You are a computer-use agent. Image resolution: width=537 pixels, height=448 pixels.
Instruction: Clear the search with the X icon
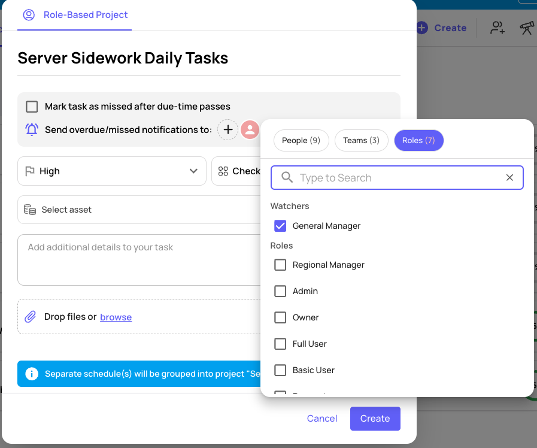[x=509, y=177]
